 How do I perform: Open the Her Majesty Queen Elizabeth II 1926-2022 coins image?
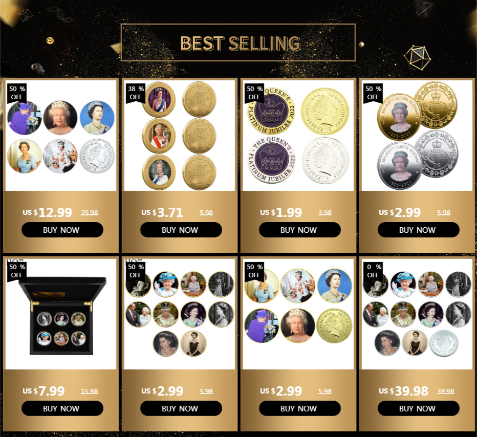[417, 136]
